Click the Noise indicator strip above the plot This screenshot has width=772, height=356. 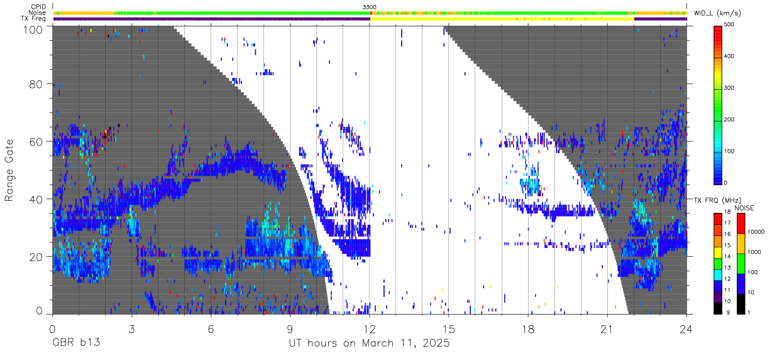pos(370,13)
